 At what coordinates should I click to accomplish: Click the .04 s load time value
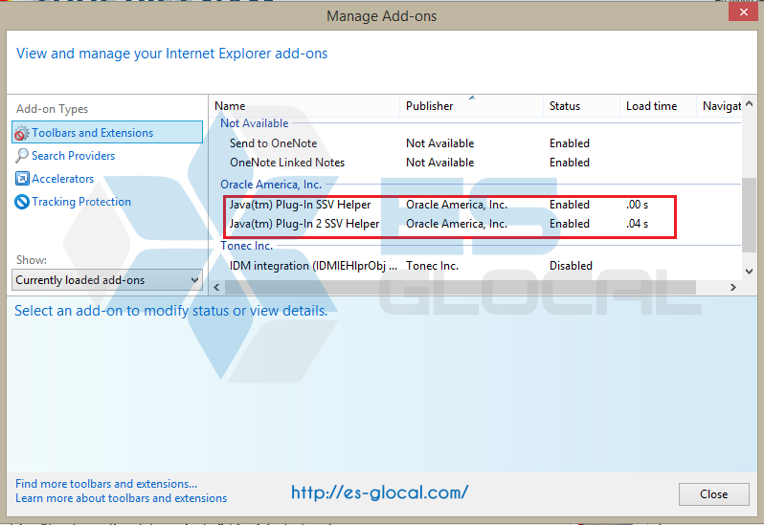click(x=637, y=224)
